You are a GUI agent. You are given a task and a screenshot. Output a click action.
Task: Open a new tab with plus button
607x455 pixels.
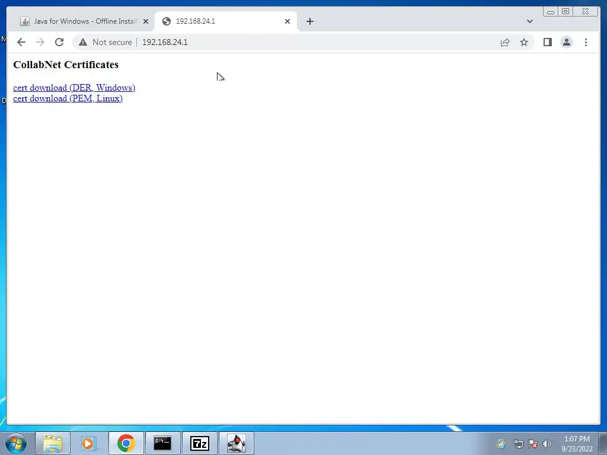coord(309,21)
